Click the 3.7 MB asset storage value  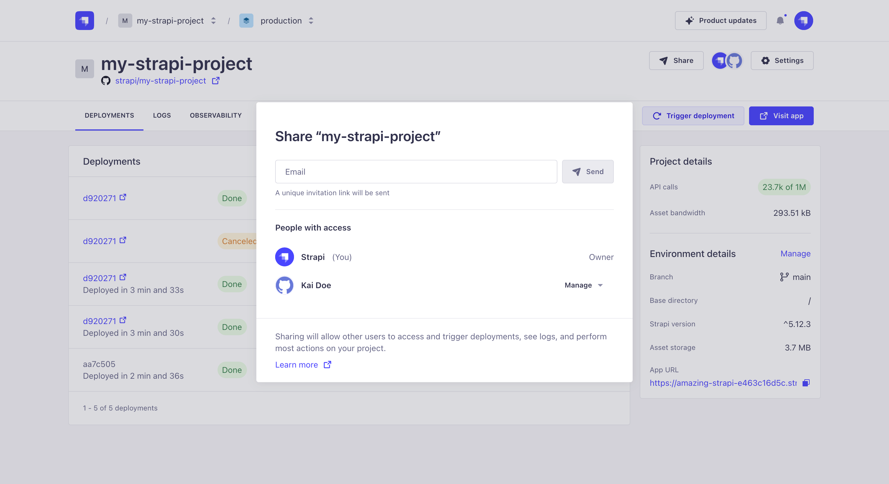tap(798, 348)
